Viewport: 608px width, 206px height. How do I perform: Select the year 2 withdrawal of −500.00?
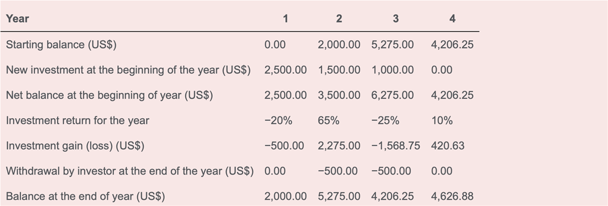point(337,171)
